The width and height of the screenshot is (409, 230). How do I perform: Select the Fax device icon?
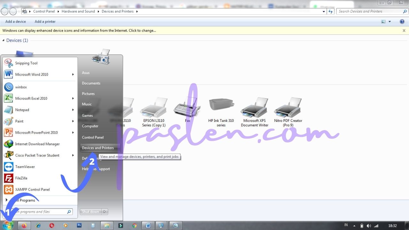pyautogui.click(x=188, y=109)
